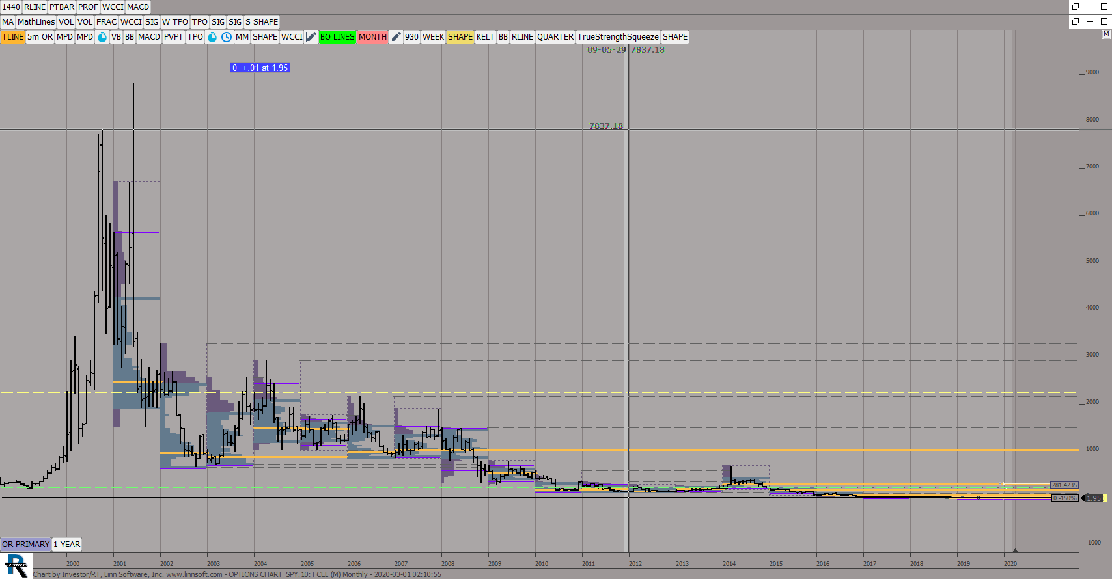Click the blue clock icon before MM

(226, 37)
